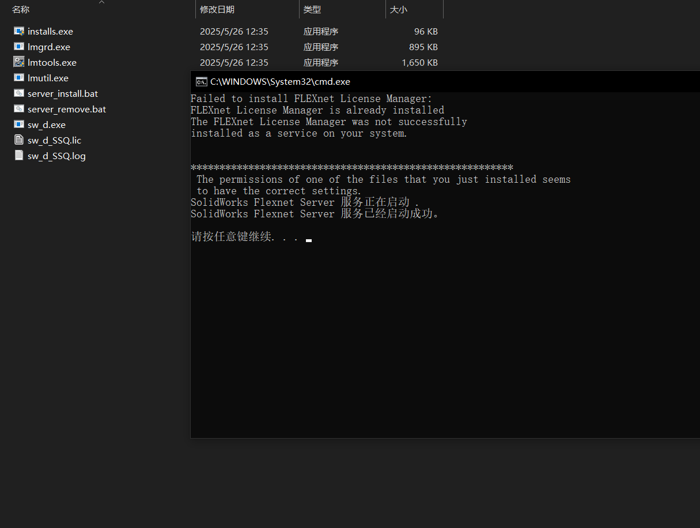Click the lmtools.exe file name
Viewport: 700px width, 528px height.
(x=52, y=62)
